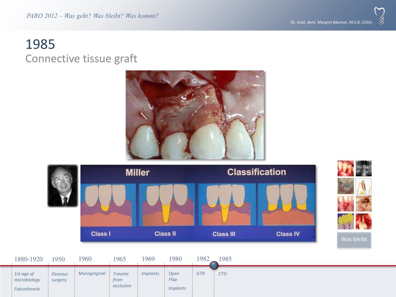Select the '1965' timeline year

point(119,259)
